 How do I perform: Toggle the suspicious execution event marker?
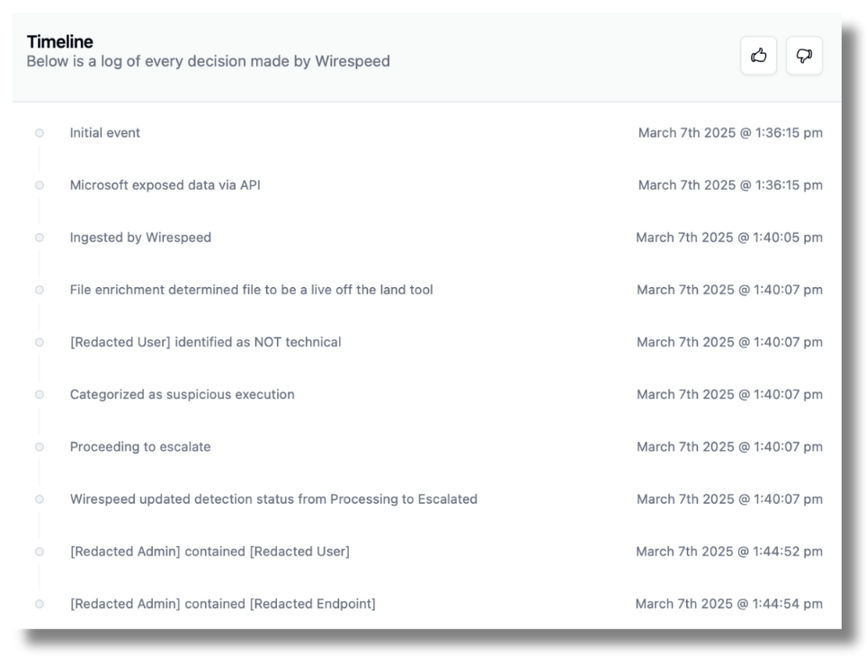(x=39, y=394)
